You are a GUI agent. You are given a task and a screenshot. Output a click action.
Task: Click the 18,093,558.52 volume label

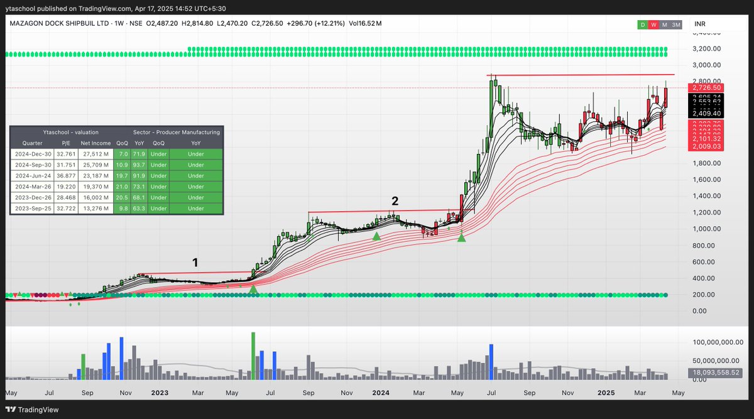coord(716,373)
